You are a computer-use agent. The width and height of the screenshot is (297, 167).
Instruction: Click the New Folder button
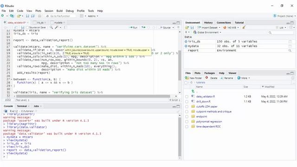[194, 78]
